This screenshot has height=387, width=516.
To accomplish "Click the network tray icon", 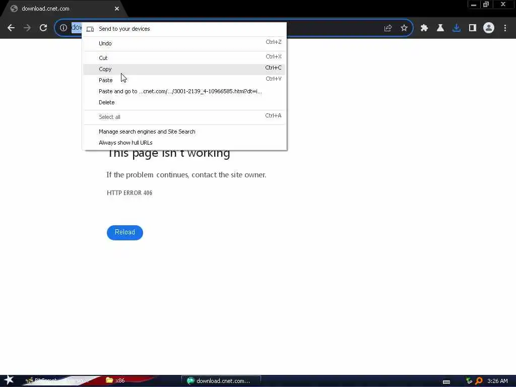I will coord(469,381).
